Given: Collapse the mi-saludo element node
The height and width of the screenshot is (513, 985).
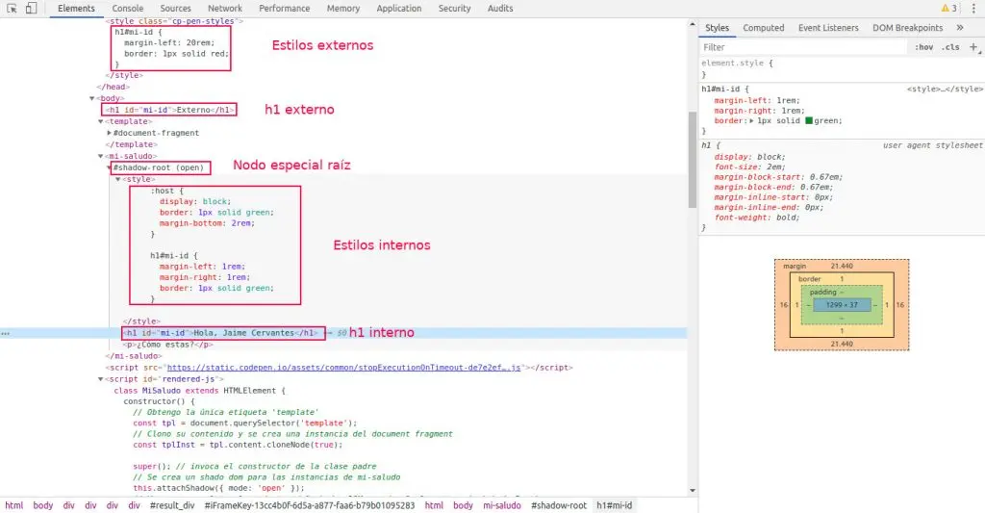Looking at the screenshot, I should [100, 157].
